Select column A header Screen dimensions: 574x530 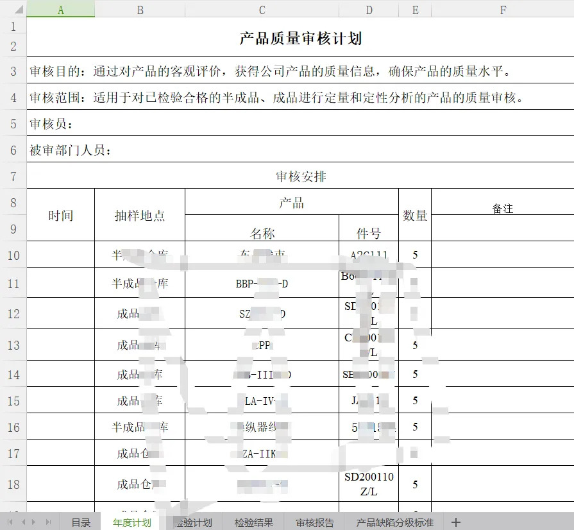(x=61, y=9)
